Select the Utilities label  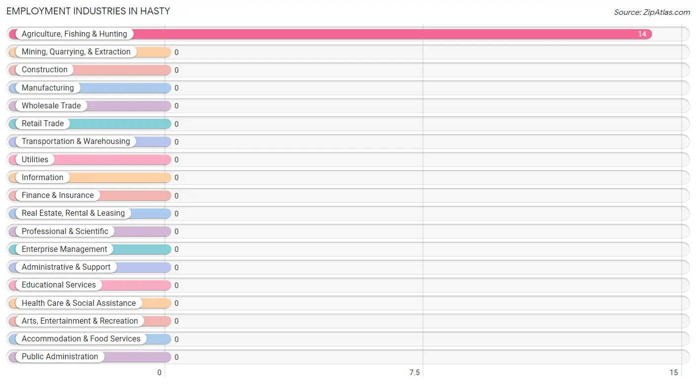coord(35,160)
